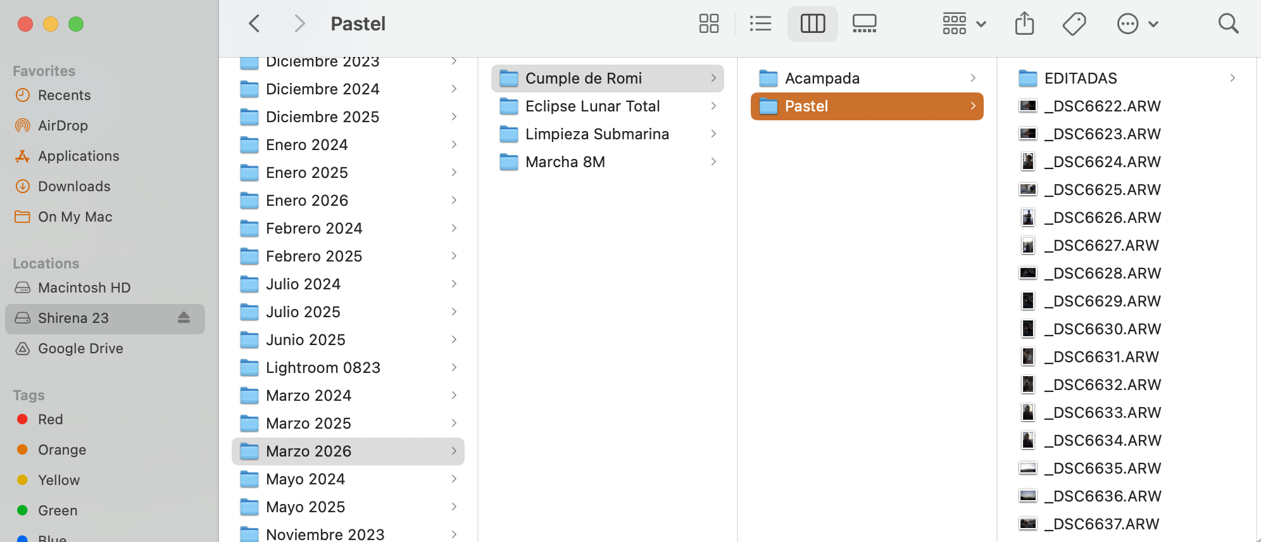1261x542 pixels.
Task: Eject the Shirena 23 drive
Action: coord(184,318)
